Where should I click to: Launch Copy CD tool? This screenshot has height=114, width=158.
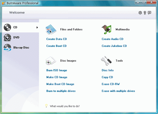(107, 77)
